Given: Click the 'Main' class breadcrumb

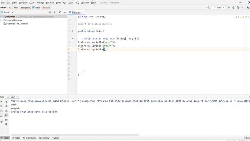Looking at the screenshot, I should [36, 7].
